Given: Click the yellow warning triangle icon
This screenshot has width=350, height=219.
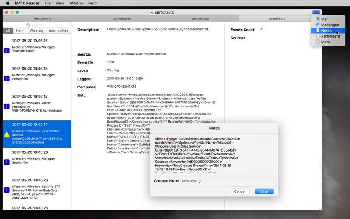Looking at the screenshot, I should coord(7,134).
